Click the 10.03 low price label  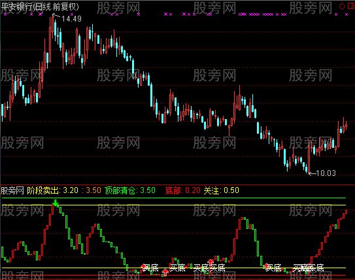point(326,173)
